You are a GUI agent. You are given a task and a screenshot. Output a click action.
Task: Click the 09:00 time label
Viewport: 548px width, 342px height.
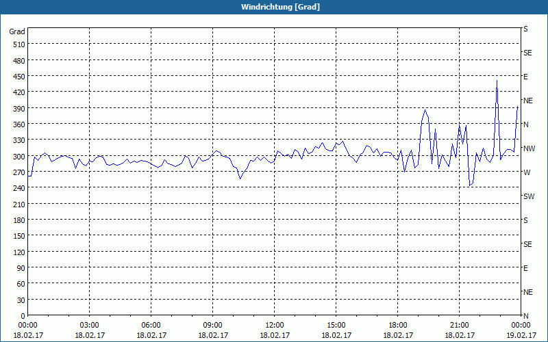(x=213, y=326)
